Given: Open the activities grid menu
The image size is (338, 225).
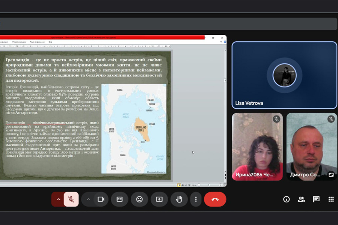Looking at the screenshot, I should [331, 199].
